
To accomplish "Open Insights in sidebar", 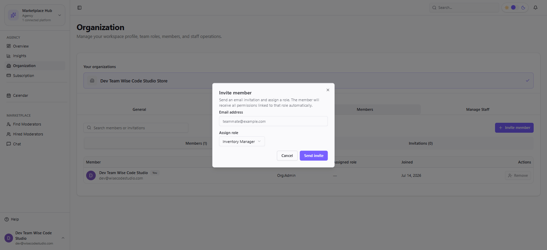I will 35,56.
